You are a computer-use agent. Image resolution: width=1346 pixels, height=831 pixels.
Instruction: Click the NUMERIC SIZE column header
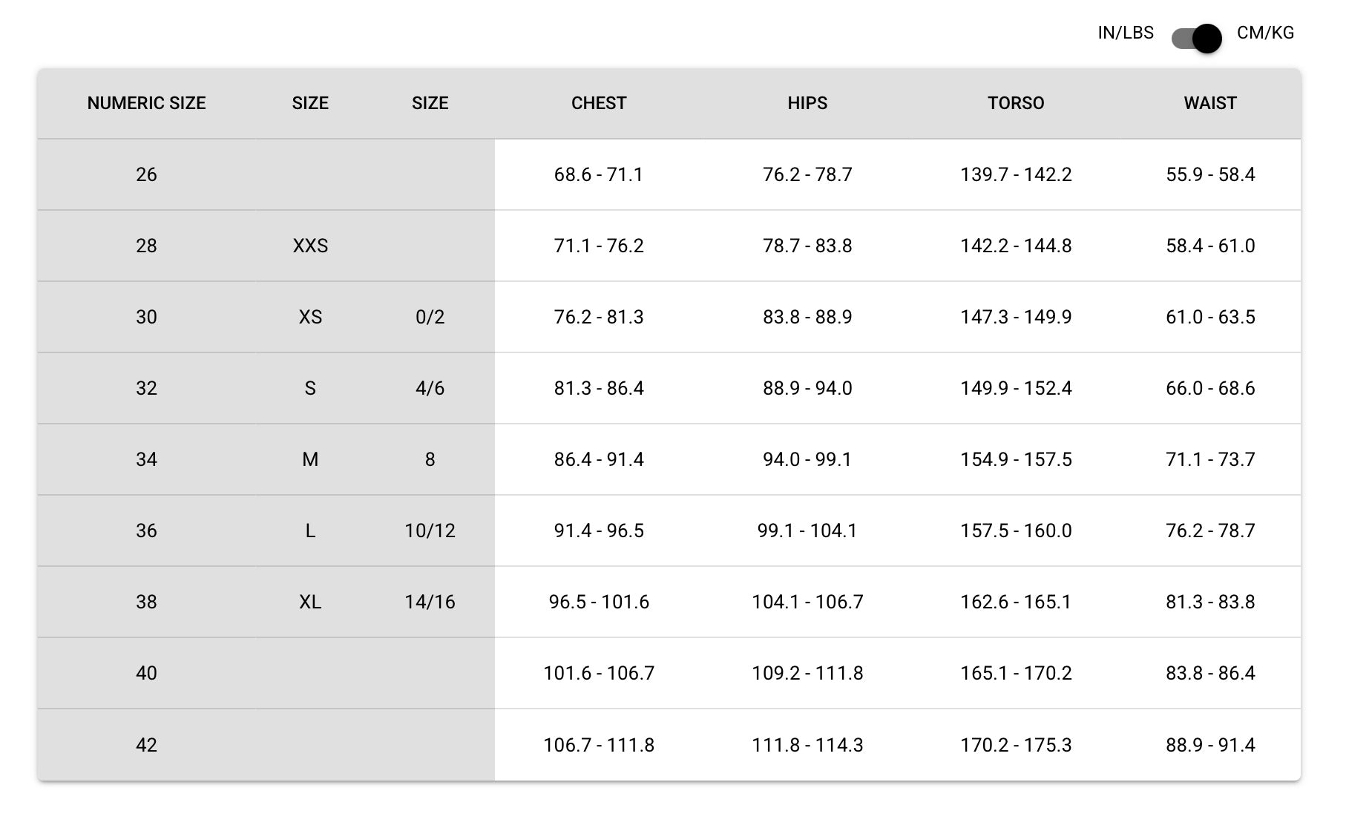(x=146, y=103)
